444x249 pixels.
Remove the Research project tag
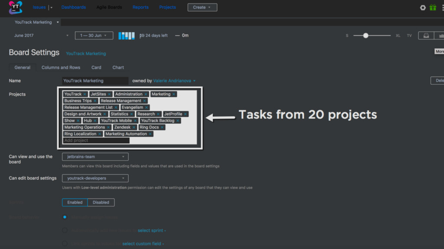(158, 114)
